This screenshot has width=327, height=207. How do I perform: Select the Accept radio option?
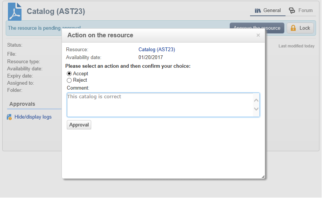click(69, 74)
